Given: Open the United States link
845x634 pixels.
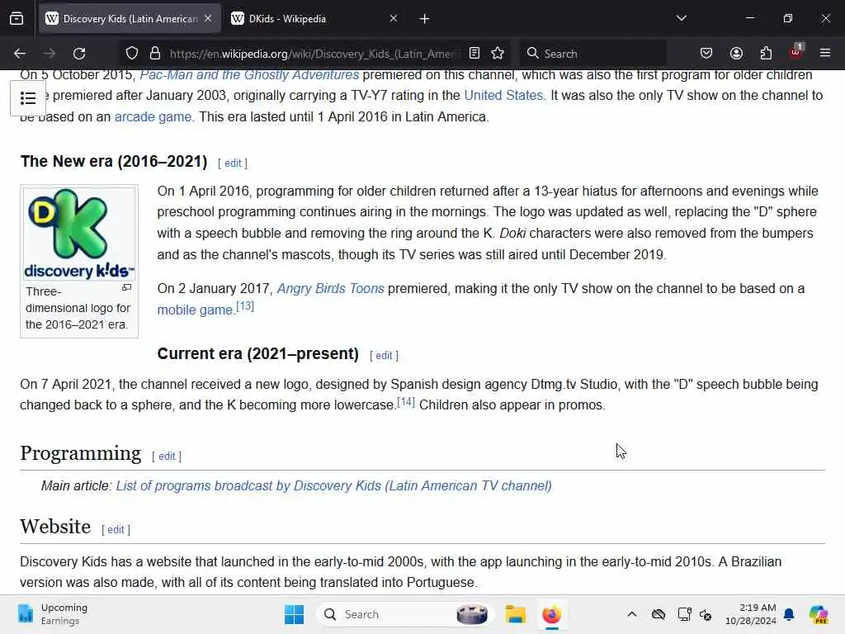Looking at the screenshot, I should (x=504, y=96).
